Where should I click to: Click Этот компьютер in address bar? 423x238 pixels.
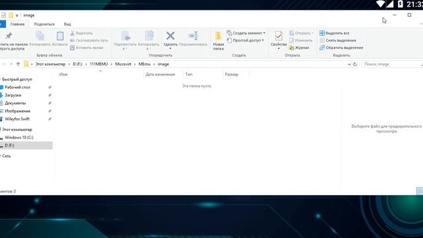click(x=50, y=64)
